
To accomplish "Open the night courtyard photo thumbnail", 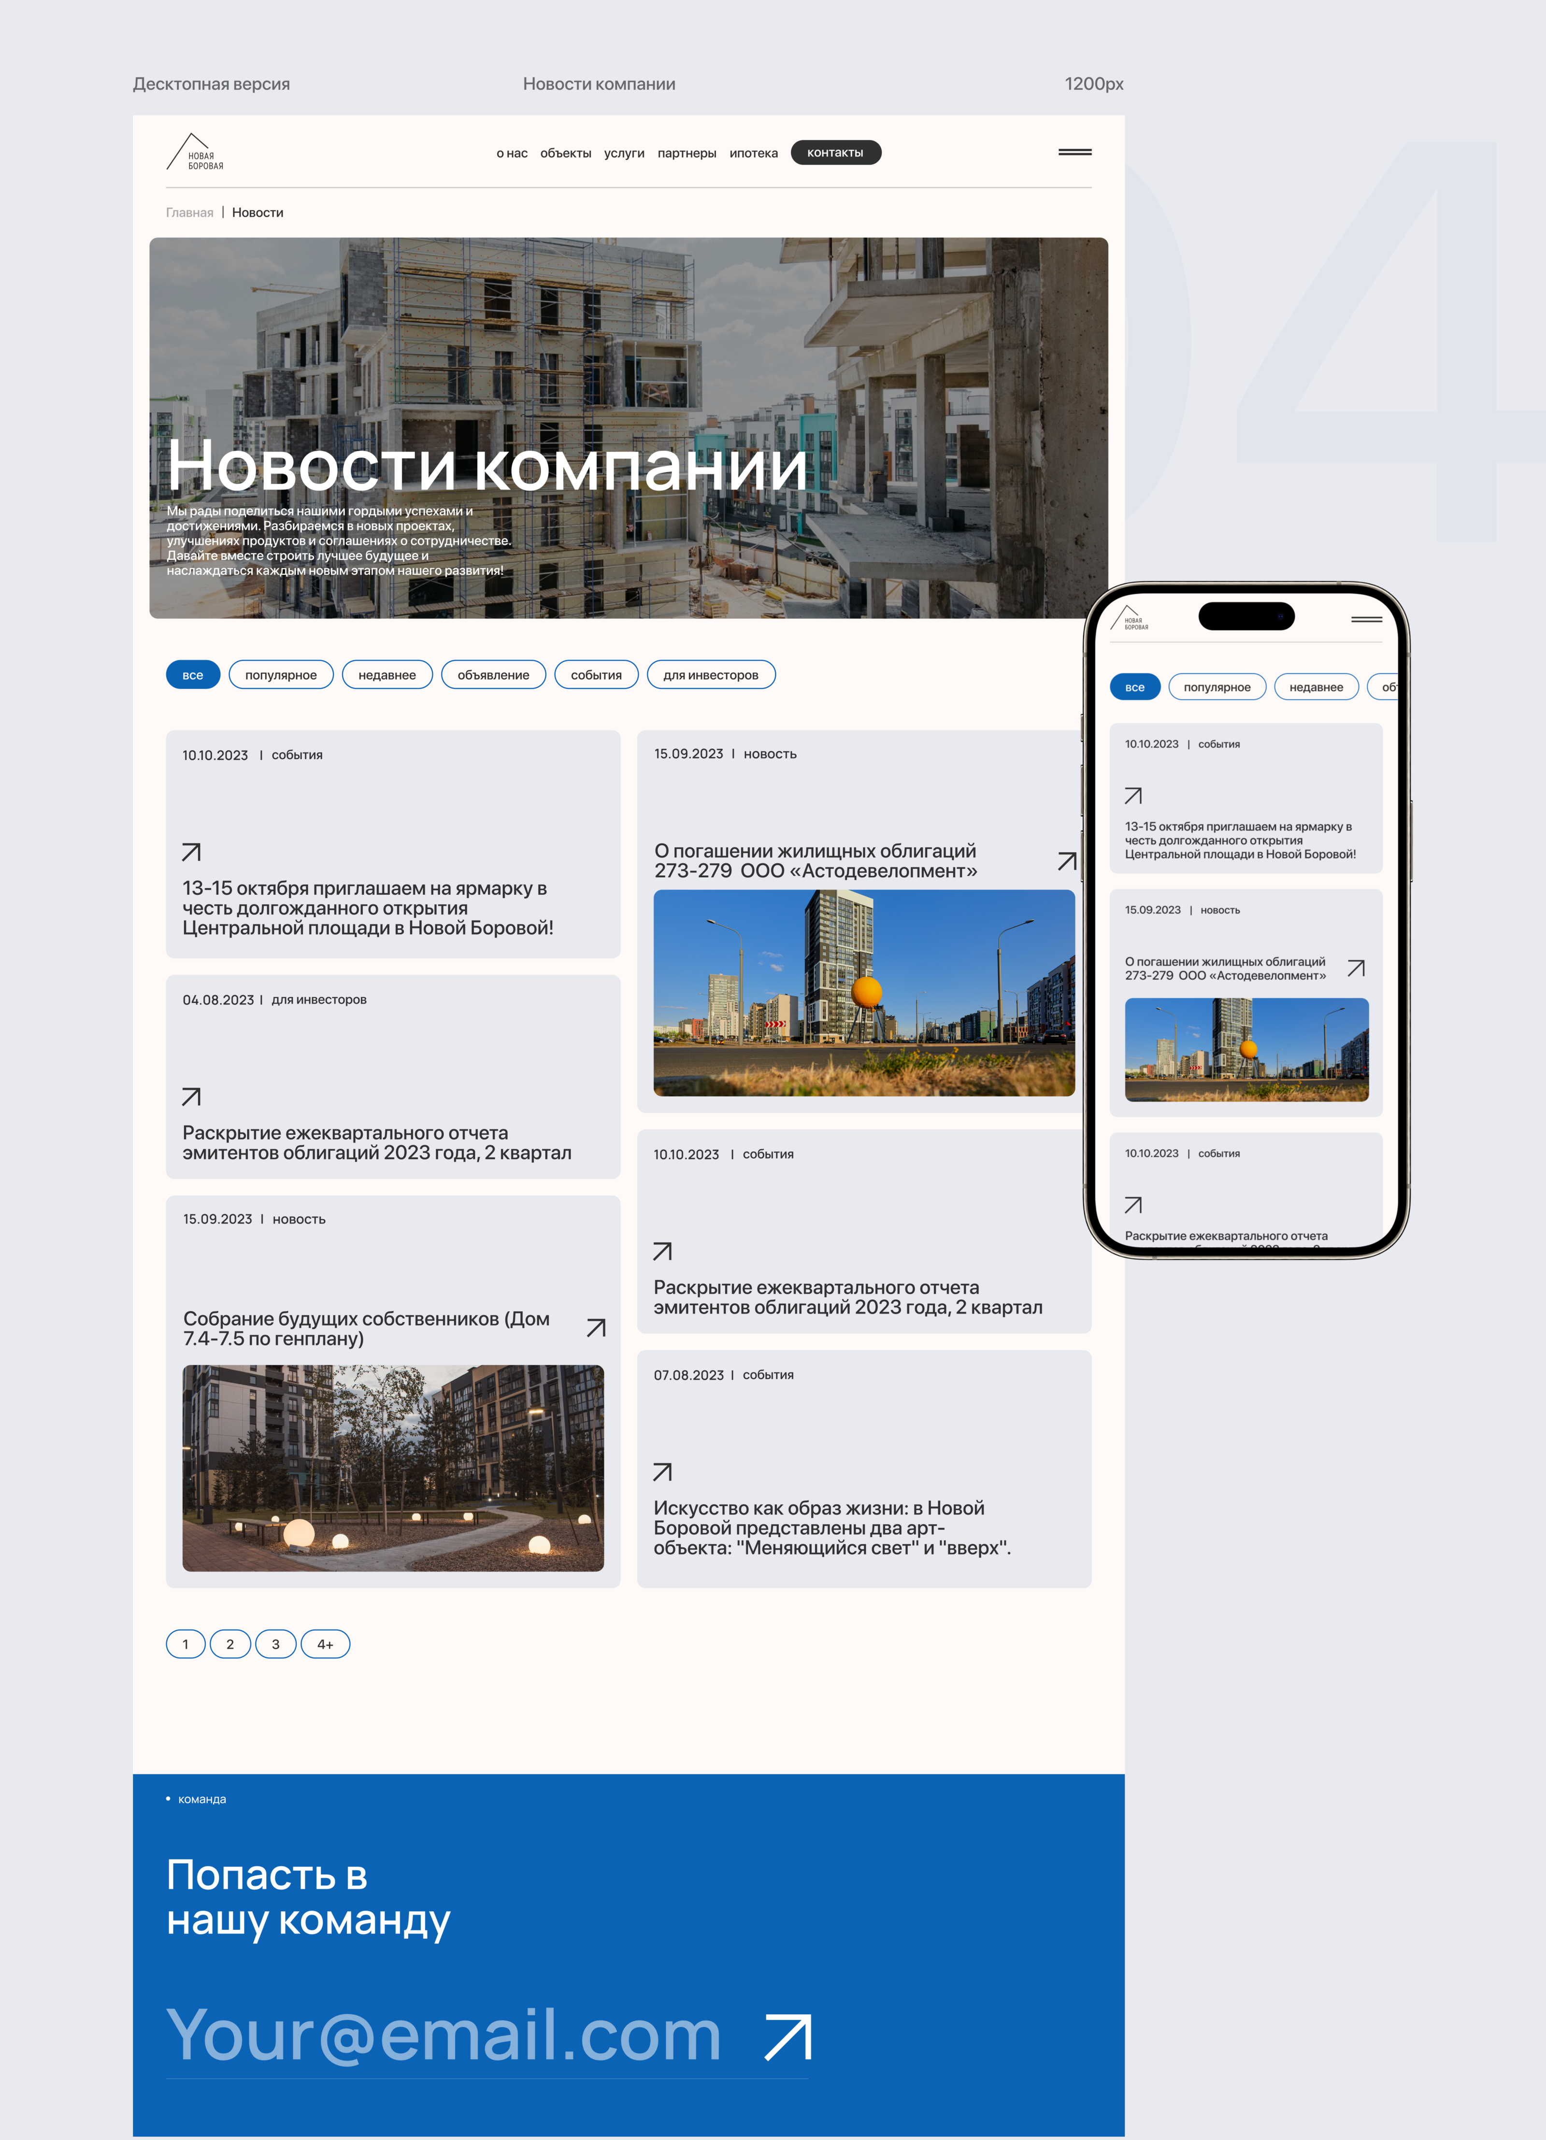I will coord(393,1467).
